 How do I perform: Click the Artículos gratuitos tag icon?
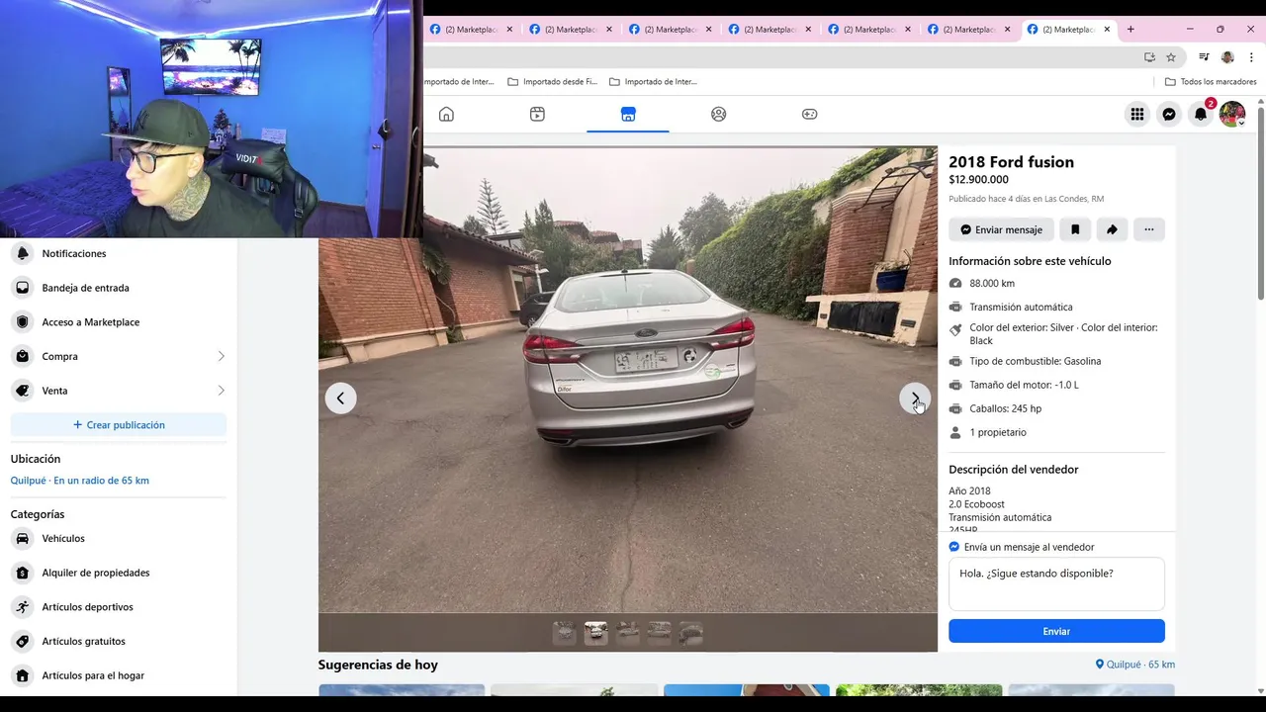23,641
